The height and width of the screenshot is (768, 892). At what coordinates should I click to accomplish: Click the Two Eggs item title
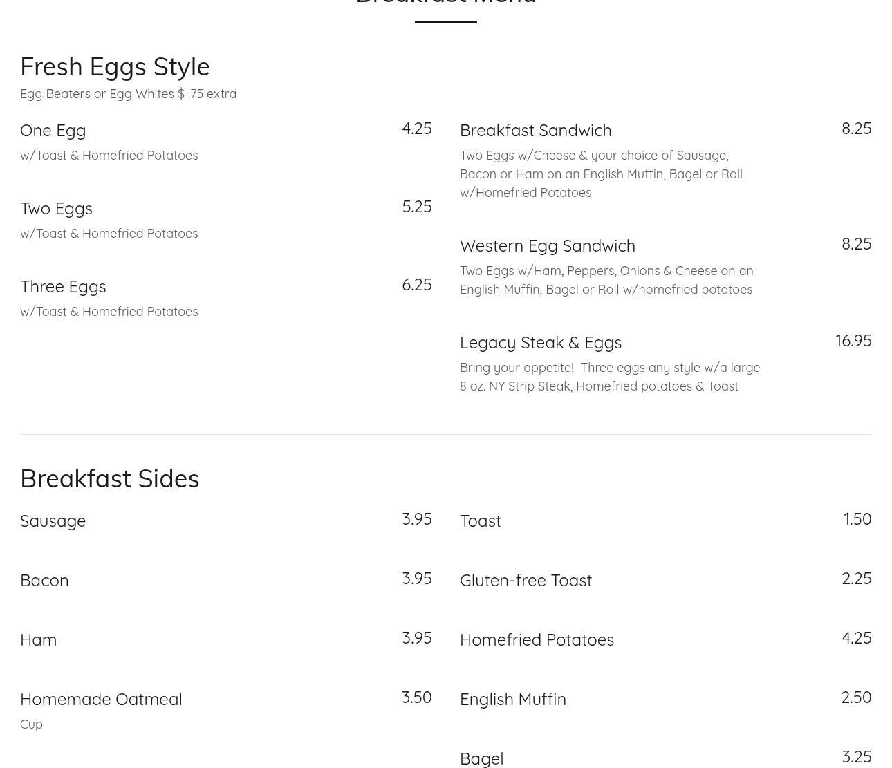56,209
